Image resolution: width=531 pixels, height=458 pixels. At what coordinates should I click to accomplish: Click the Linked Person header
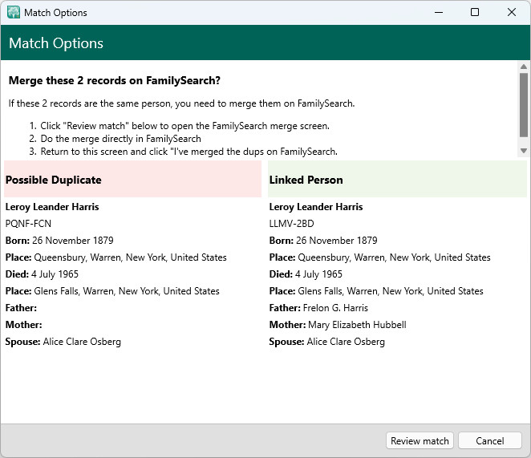coord(397,179)
